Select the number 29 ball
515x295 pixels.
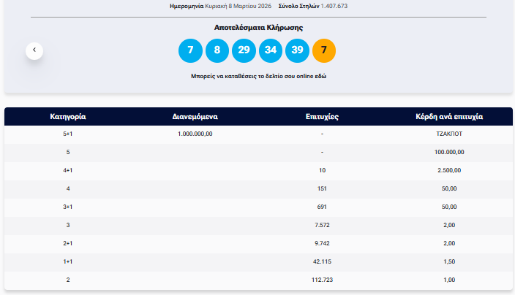pyautogui.click(x=244, y=50)
